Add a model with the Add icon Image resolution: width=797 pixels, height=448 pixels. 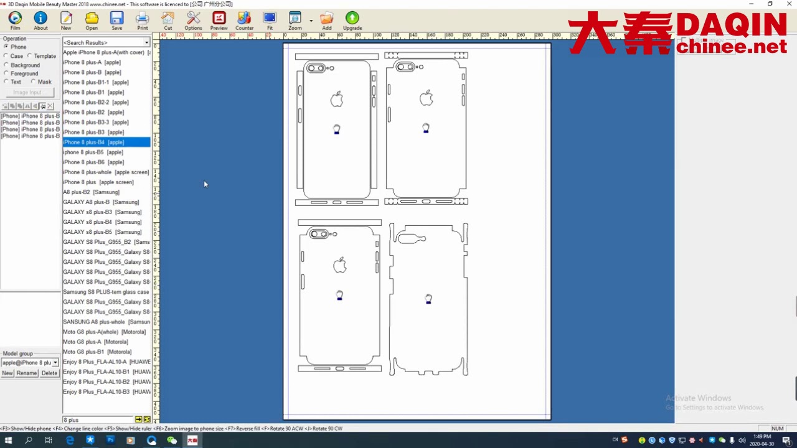pyautogui.click(x=327, y=21)
